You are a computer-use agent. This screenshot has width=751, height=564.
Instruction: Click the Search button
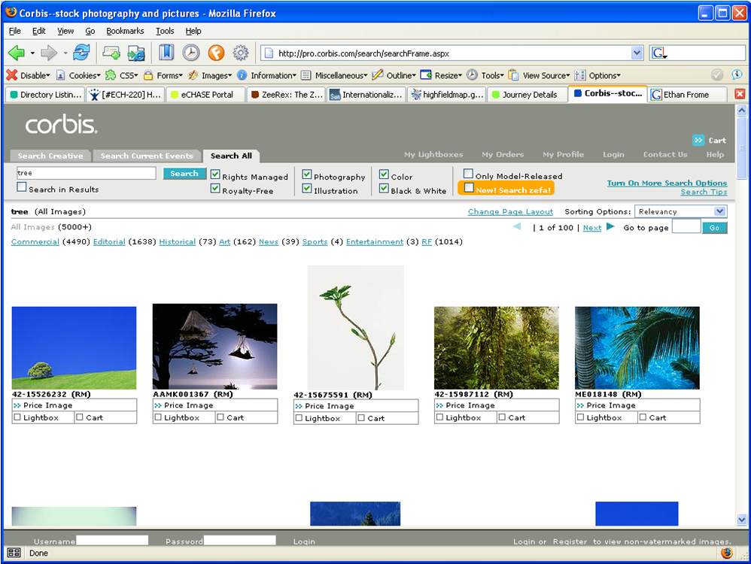tap(184, 174)
